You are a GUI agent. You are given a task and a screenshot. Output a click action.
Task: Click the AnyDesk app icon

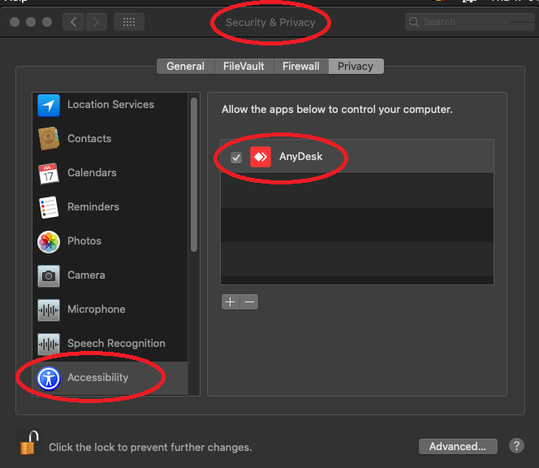pos(261,157)
